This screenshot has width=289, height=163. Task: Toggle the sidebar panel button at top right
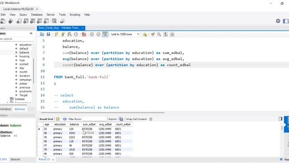[286, 21]
